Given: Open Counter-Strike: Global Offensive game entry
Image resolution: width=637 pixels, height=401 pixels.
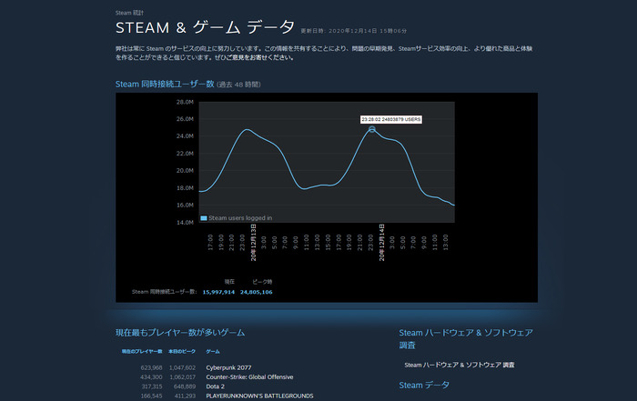Looking at the screenshot, I should [x=249, y=377].
